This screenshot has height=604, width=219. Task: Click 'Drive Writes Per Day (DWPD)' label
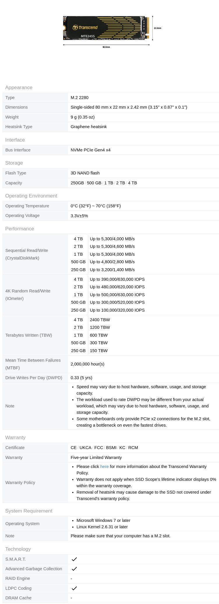point(34,378)
